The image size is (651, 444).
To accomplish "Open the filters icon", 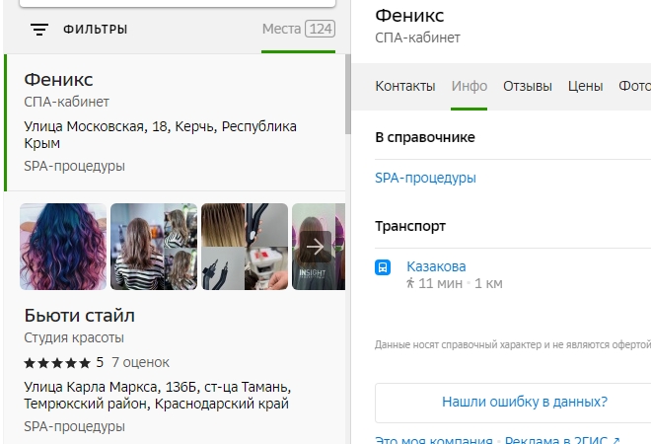I will 39,30.
